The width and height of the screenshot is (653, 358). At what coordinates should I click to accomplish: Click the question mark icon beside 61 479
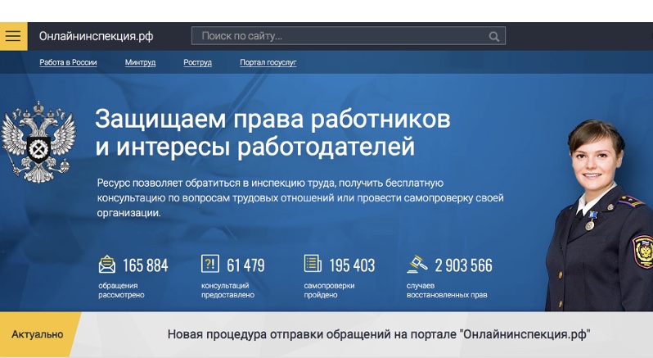coord(209,264)
